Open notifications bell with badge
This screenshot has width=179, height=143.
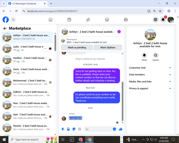[163, 20]
